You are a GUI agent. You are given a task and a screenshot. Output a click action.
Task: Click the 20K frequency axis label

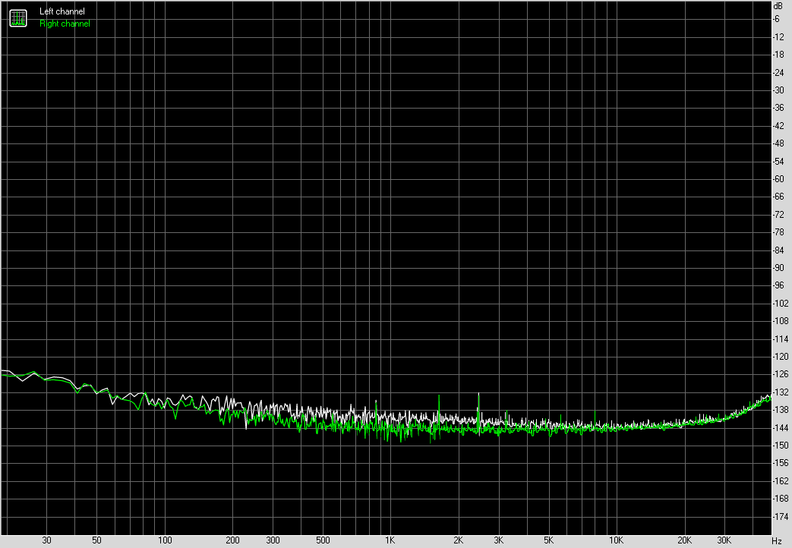click(684, 540)
